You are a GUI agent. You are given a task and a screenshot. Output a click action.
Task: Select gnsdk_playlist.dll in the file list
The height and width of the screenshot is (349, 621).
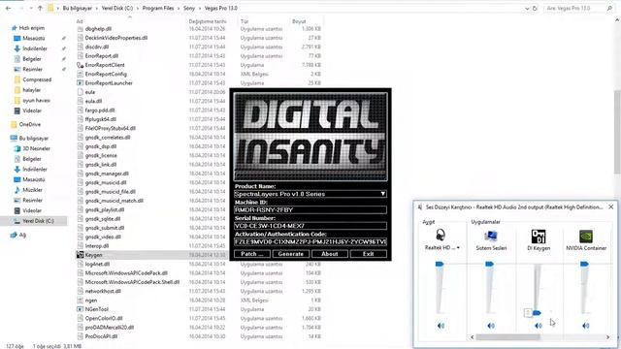pos(105,209)
